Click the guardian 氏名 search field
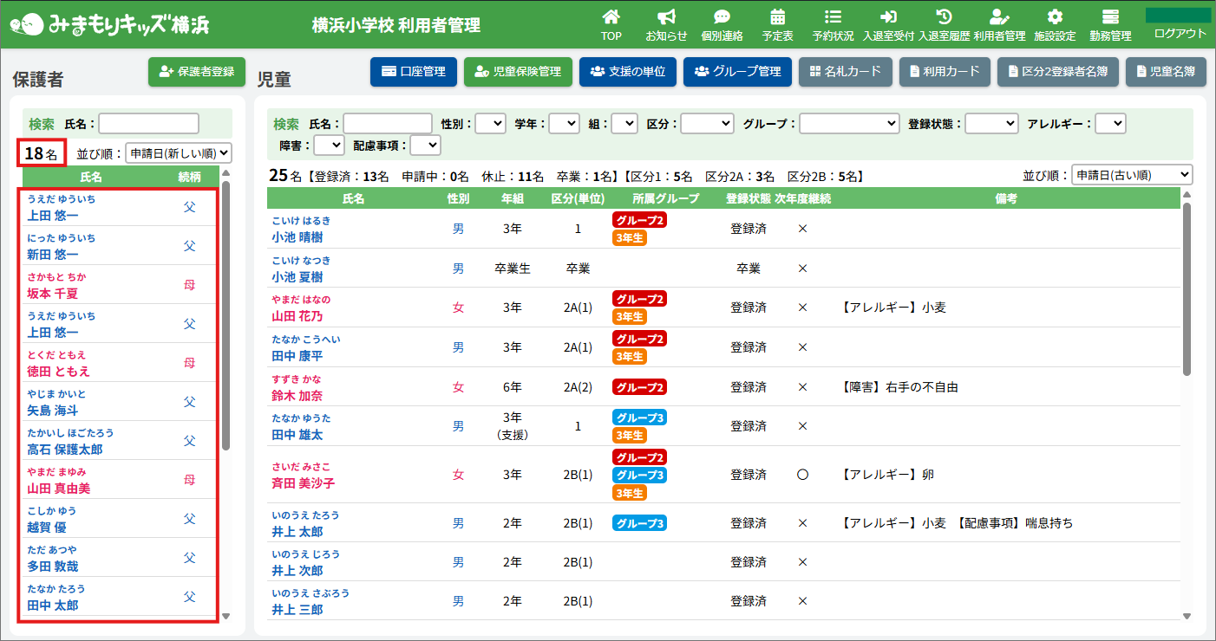This screenshot has height=641, width=1216. (x=148, y=124)
